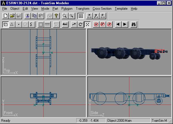Click the Ani animation button
This screenshot has width=173, height=124.
click(x=65, y=24)
